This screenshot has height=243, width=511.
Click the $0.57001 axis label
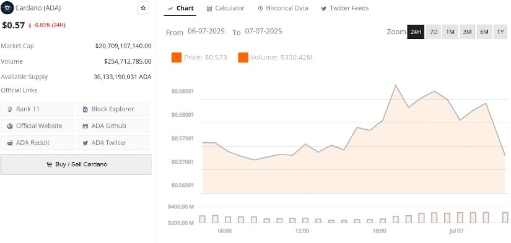tap(183, 161)
